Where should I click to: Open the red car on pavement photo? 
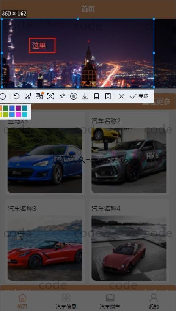(x=129, y=248)
